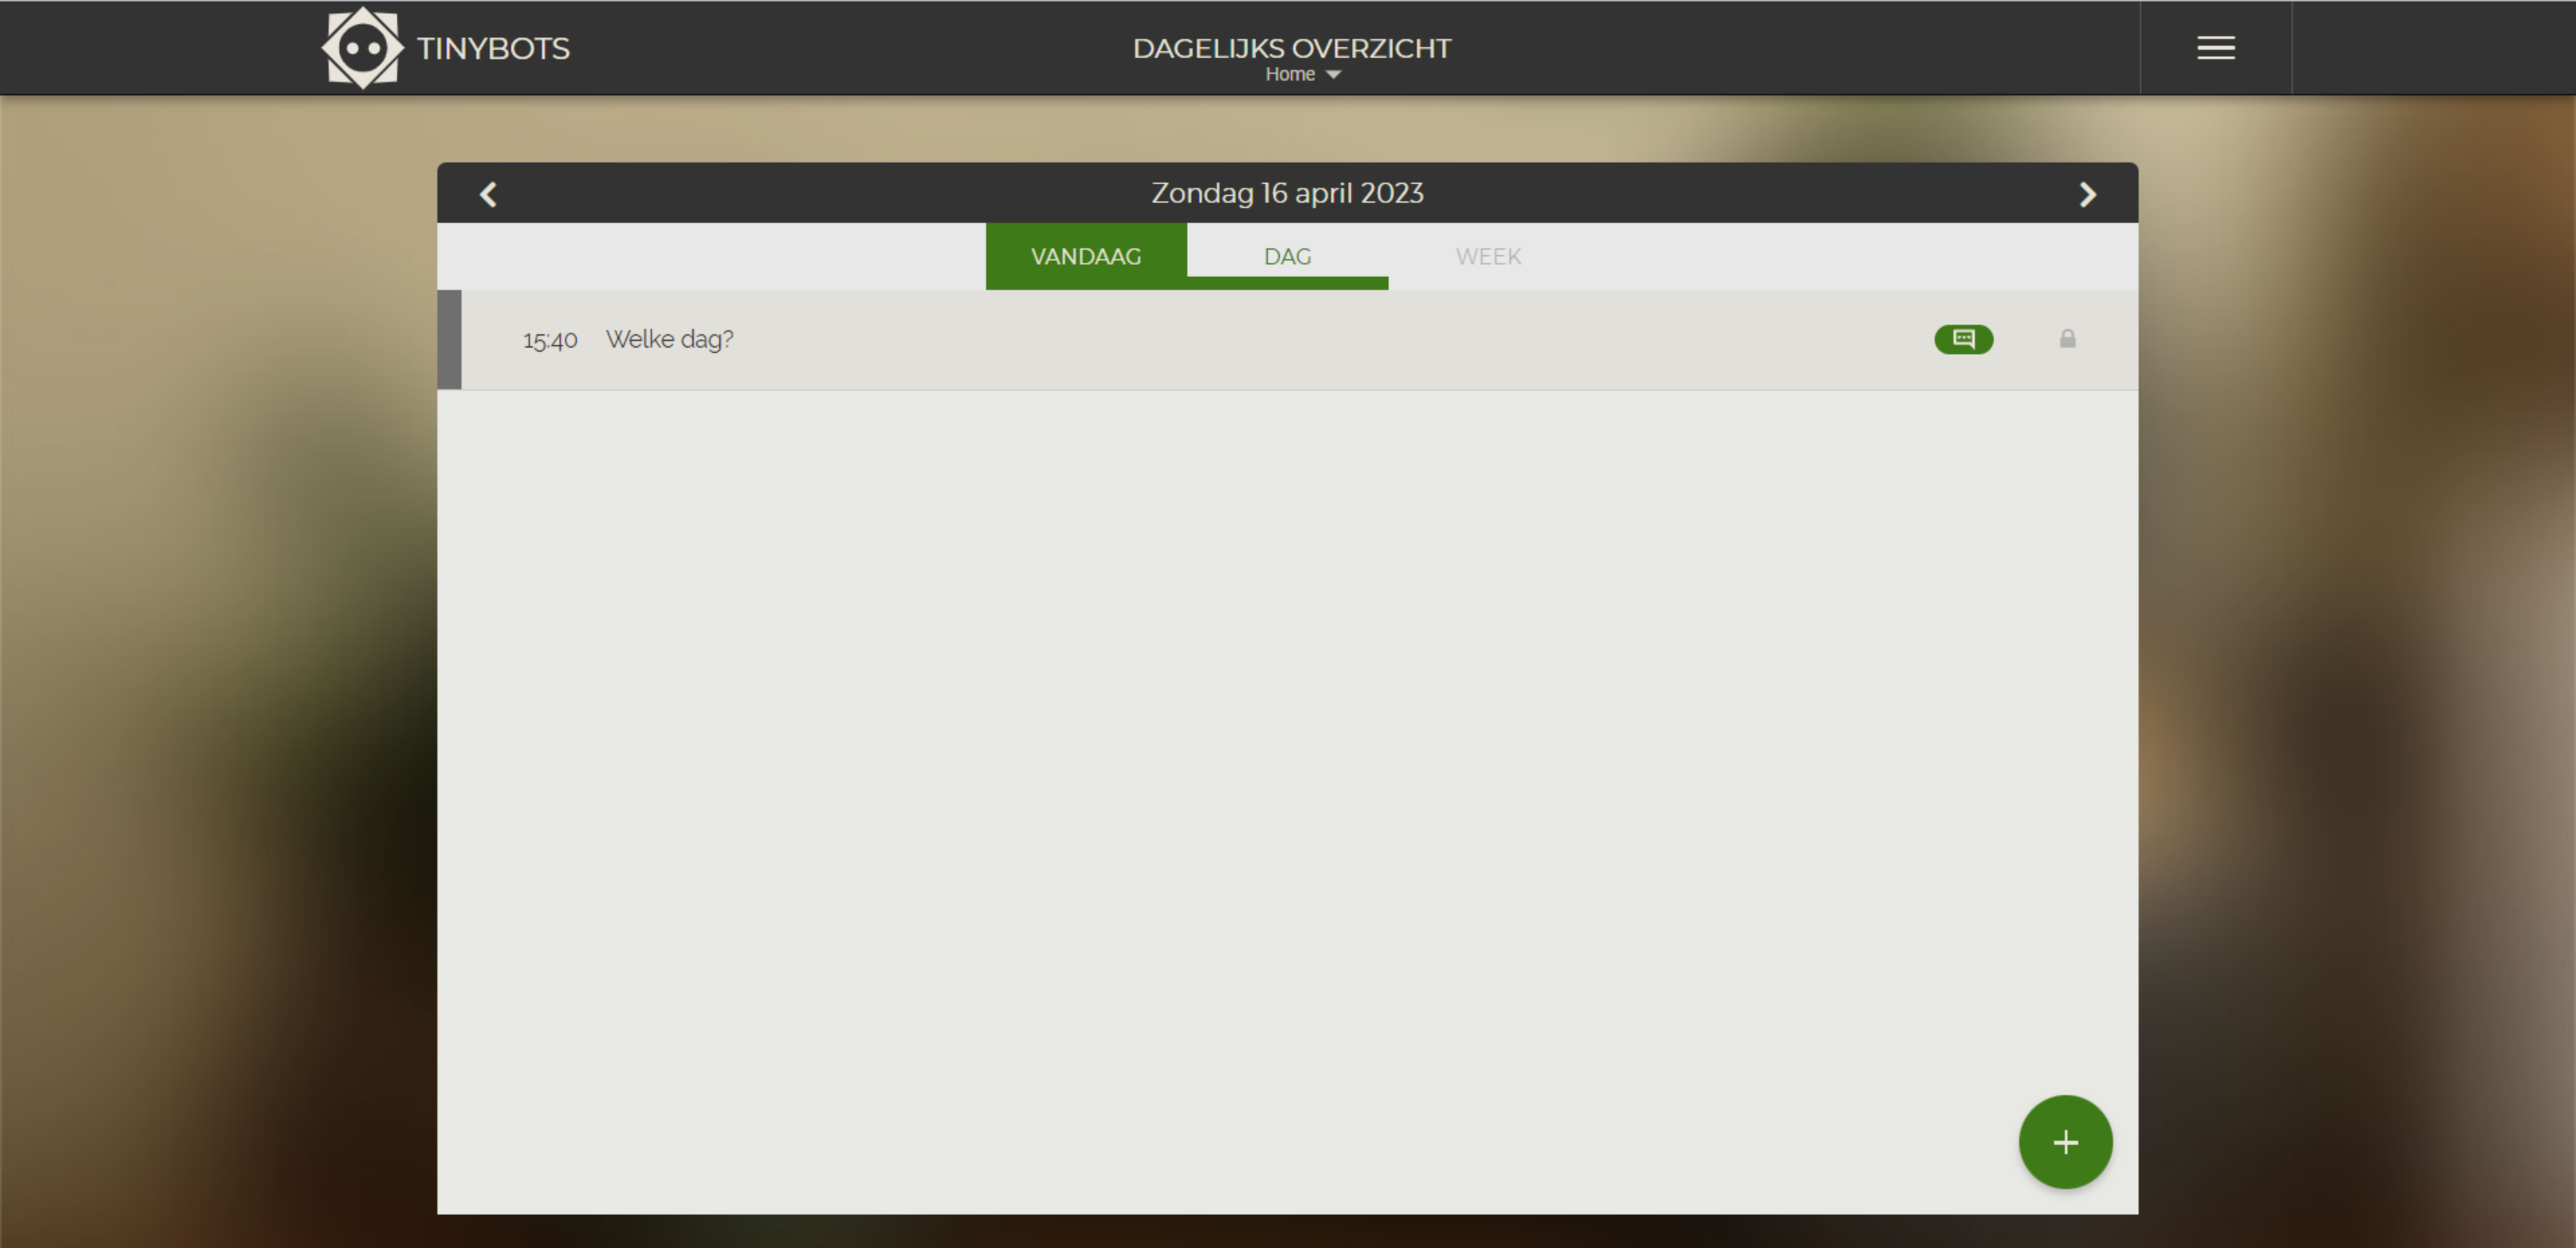2576x1248 pixels.
Task: Click the Tinybots robot logo
Action: click(x=362, y=48)
